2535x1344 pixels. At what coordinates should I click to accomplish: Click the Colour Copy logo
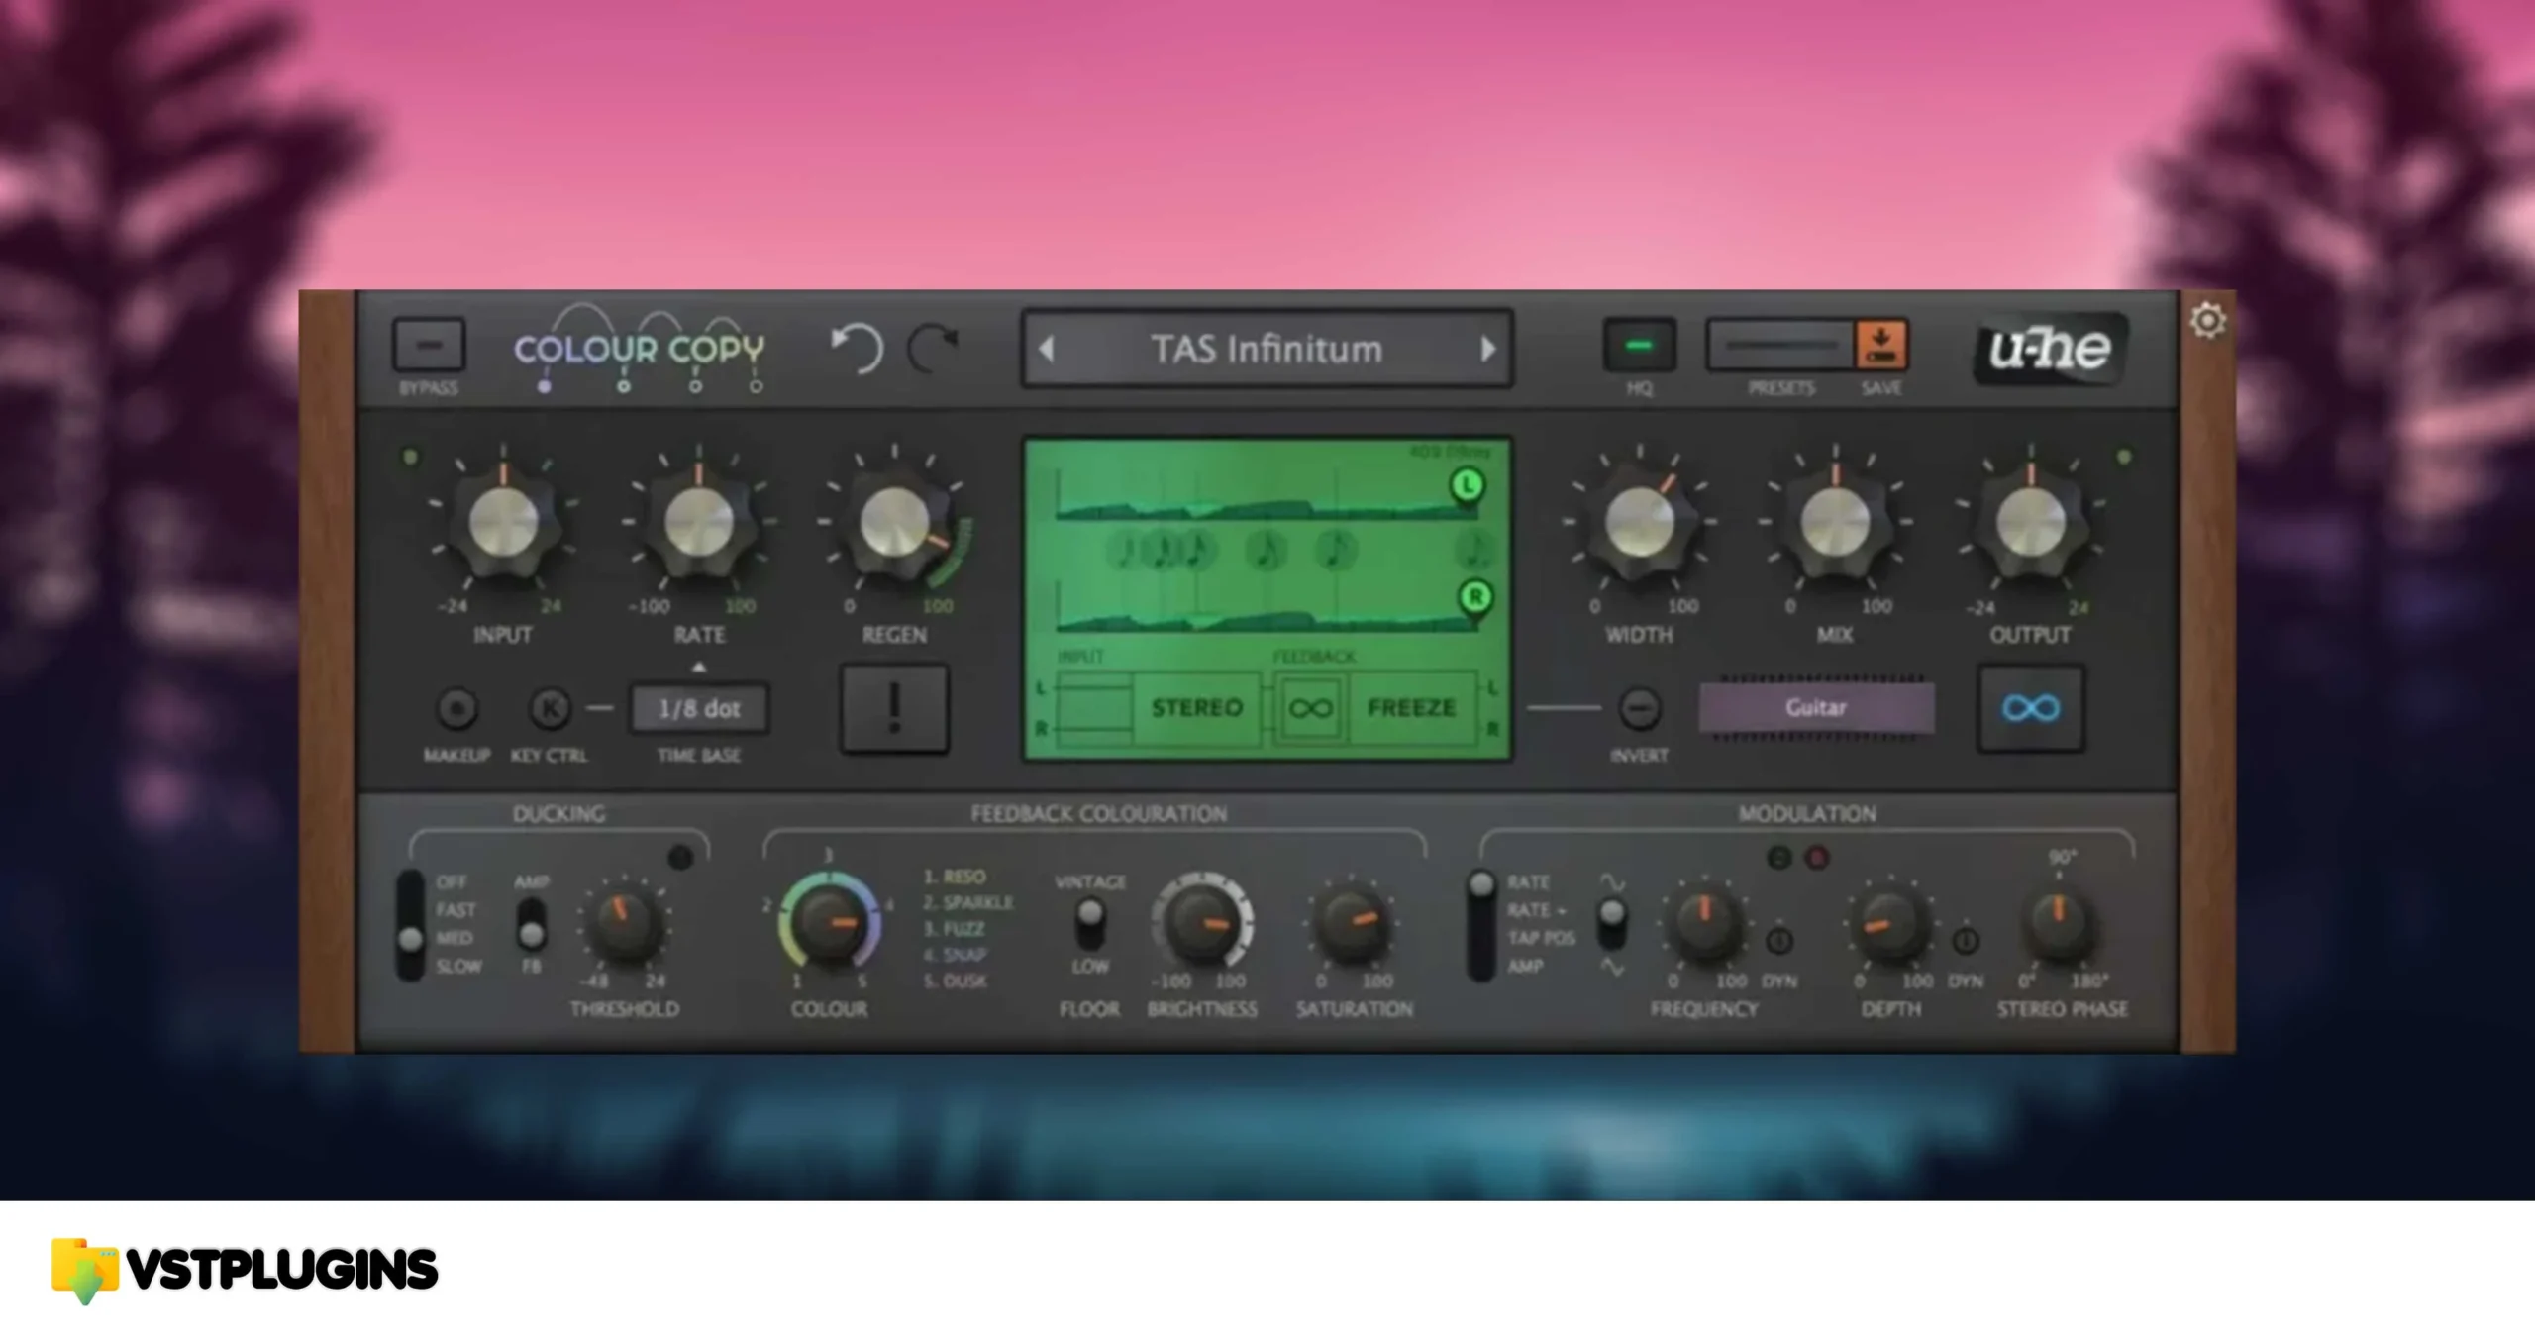point(640,348)
